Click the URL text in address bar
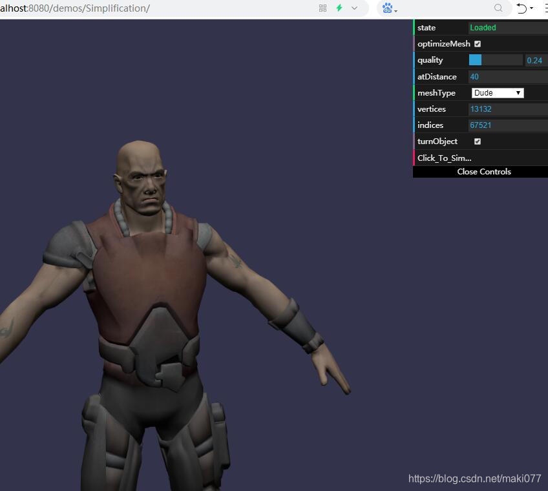This screenshot has height=491, width=548. pyautogui.click(x=75, y=8)
